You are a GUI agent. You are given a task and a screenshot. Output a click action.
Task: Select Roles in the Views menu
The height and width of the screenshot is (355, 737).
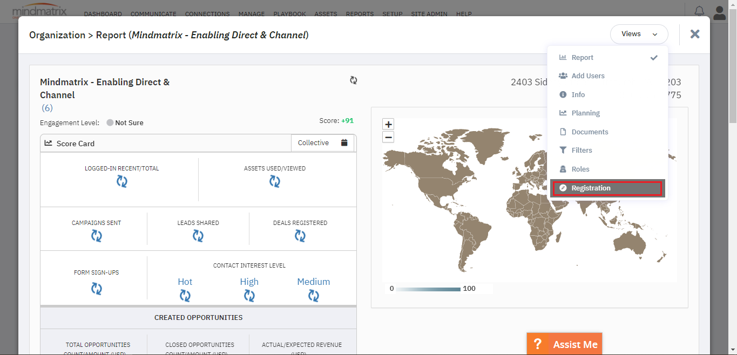[x=608, y=169]
